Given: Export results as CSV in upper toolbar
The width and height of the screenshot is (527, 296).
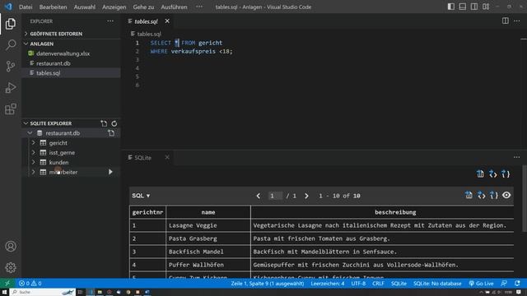Looking at the screenshot, I should [480, 173].
